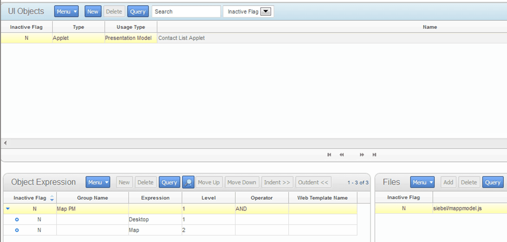Image resolution: width=507 pixels, height=242 pixels.
Task: Select the Map expression cell
Action: [155, 230]
